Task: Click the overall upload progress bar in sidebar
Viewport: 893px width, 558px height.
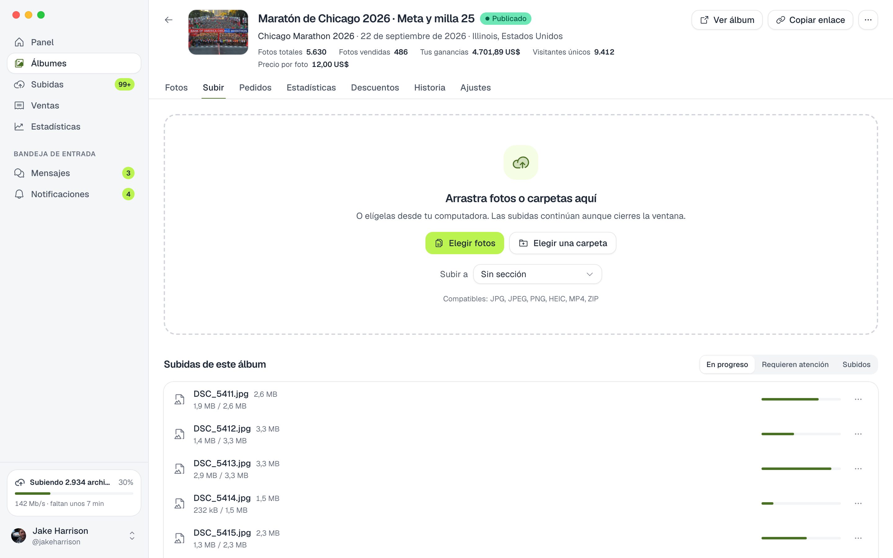Action: click(74, 494)
